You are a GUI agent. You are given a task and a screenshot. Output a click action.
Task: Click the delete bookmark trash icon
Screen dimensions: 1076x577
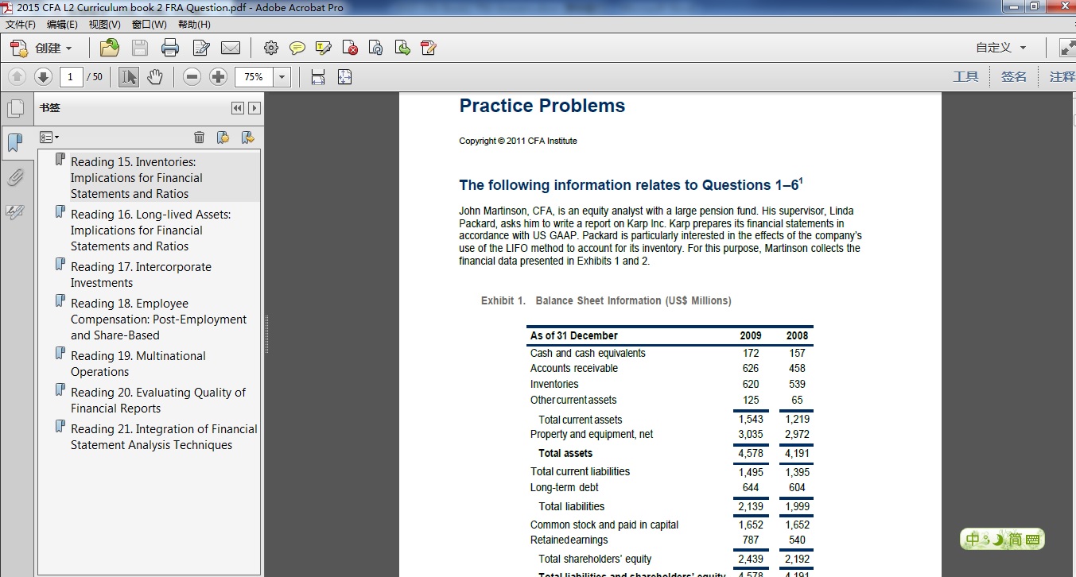[200, 137]
